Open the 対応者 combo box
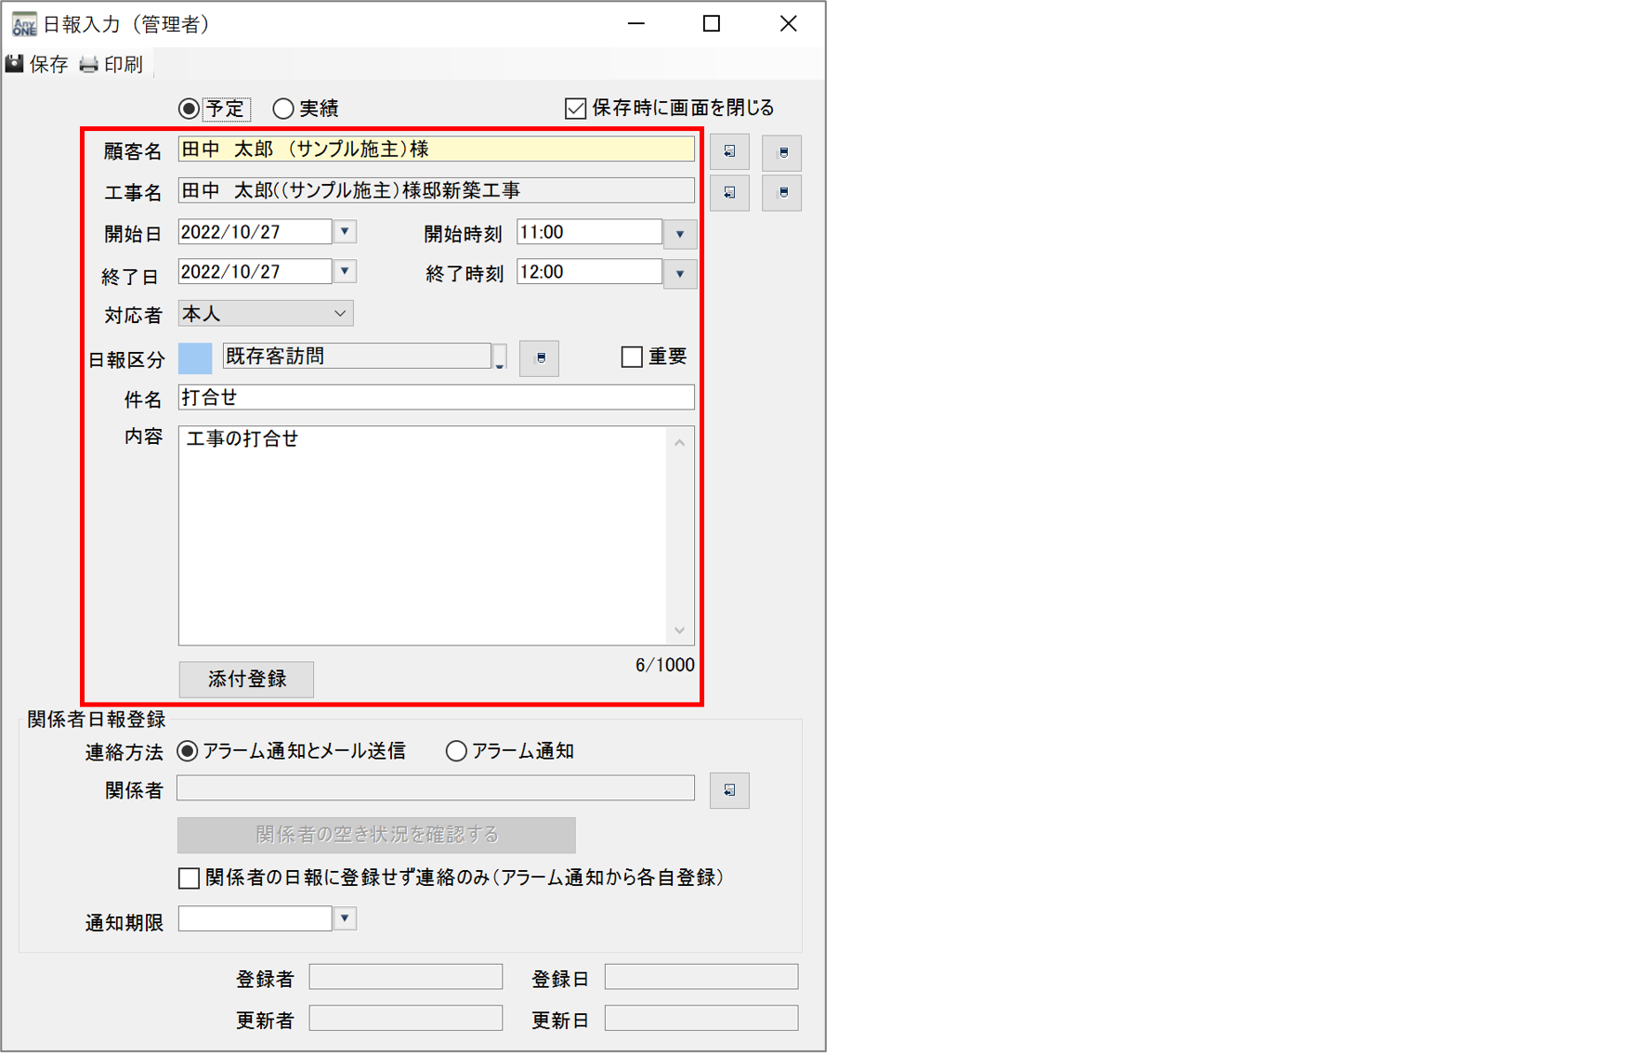The width and height of the screenshot is (1650, 1053). click(x=265, y=314)
